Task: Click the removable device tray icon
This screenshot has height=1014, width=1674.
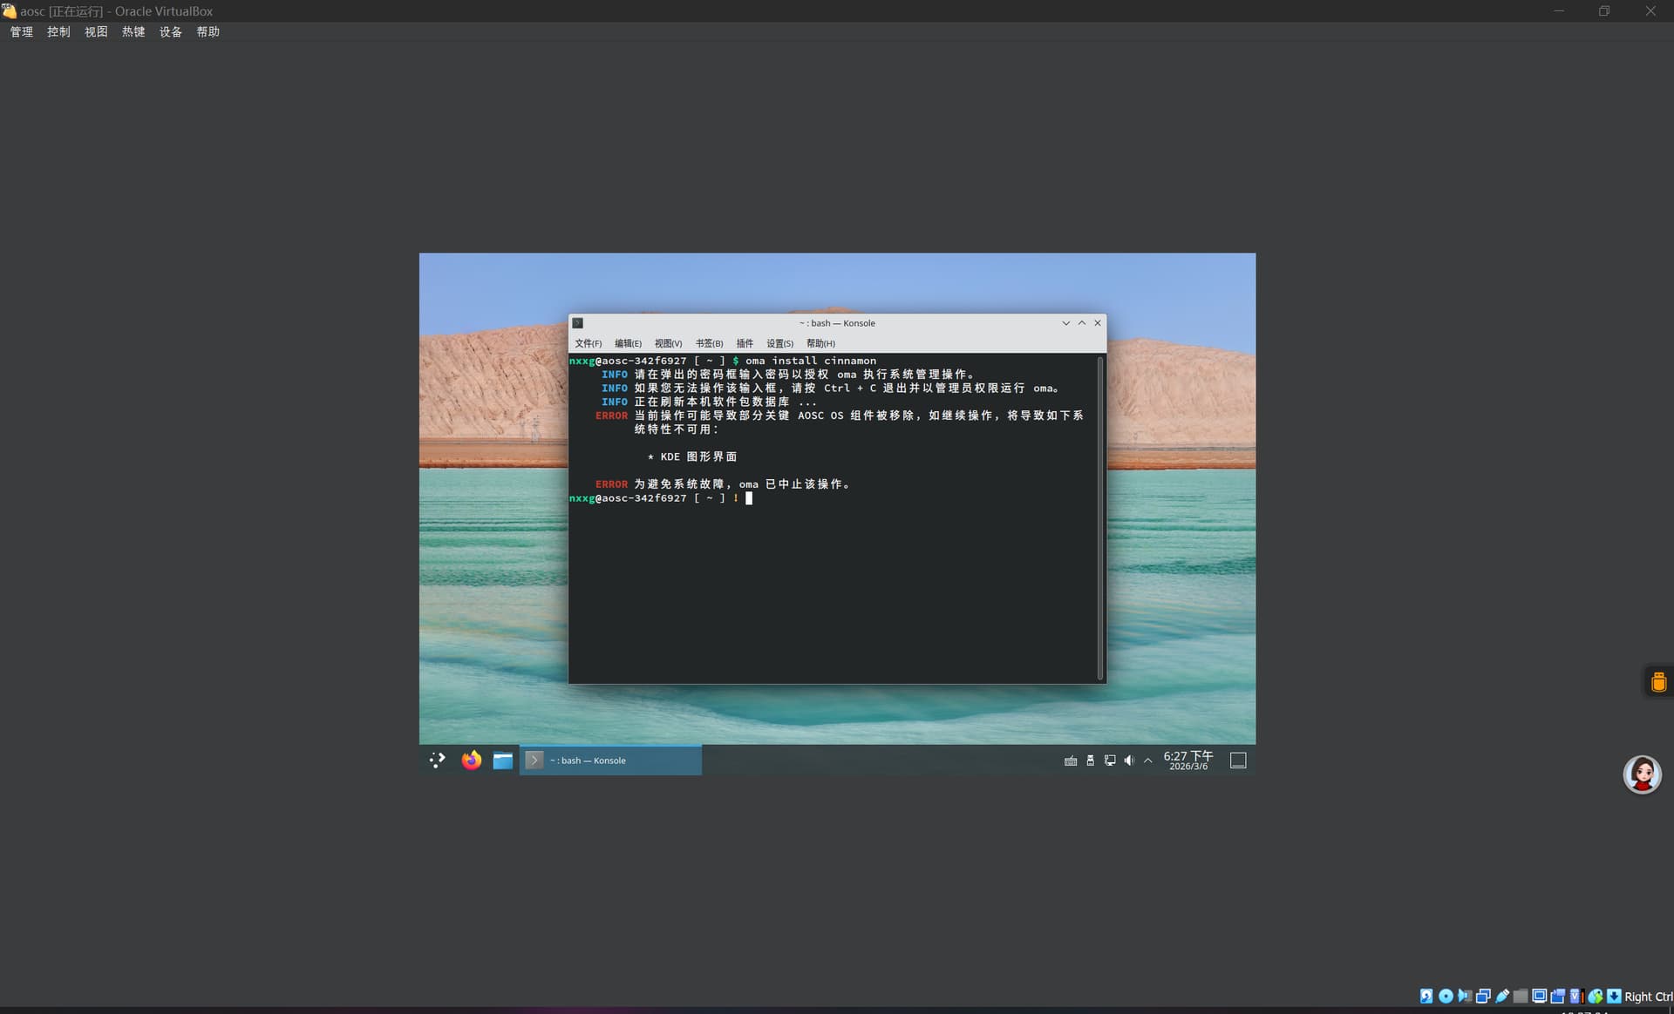Action: coord(1090,760)
